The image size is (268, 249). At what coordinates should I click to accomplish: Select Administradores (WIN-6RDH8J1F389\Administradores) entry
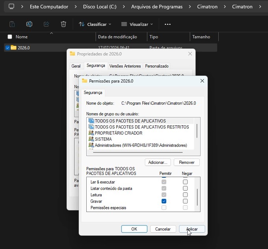point(141,145)
